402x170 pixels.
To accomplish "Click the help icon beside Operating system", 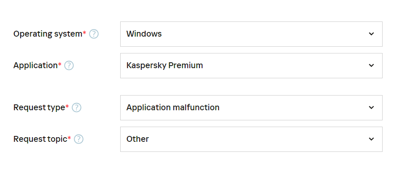I will point(94,34).
